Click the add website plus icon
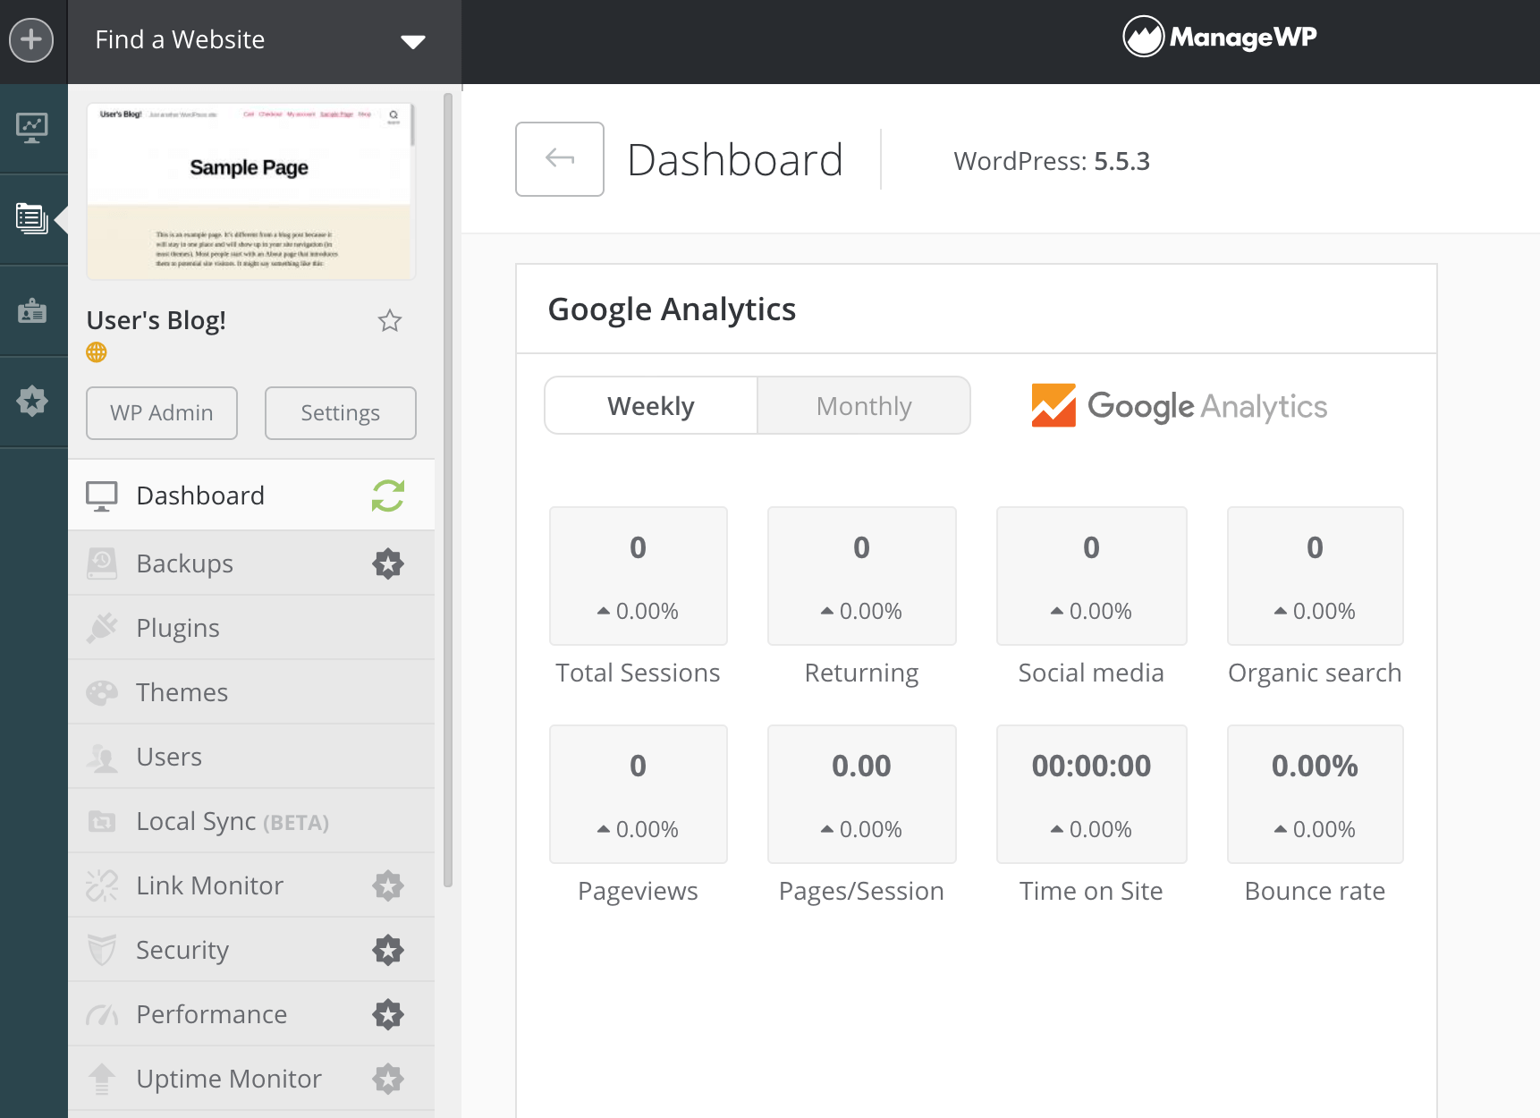 tap(31, 40)
